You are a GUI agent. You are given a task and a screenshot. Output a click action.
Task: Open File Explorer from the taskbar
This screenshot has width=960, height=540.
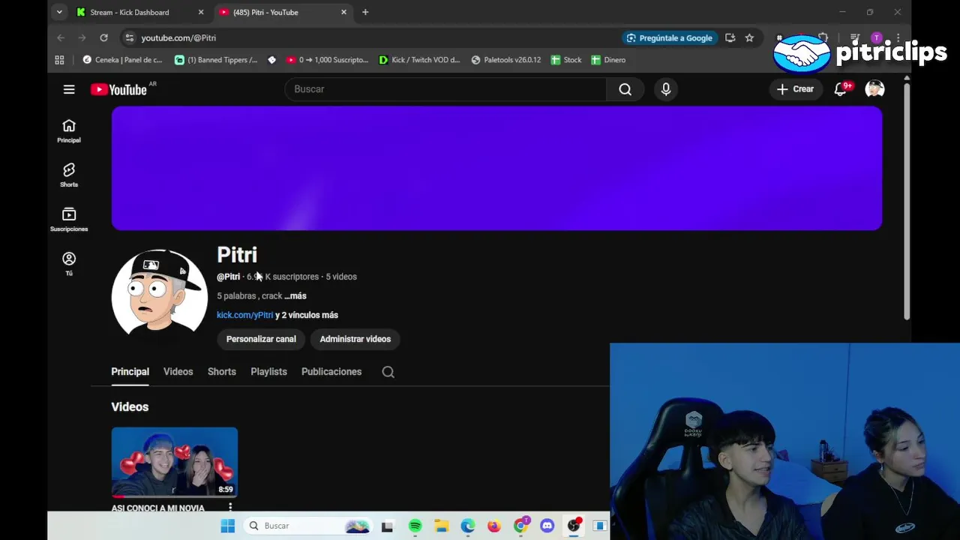(442, 526)
